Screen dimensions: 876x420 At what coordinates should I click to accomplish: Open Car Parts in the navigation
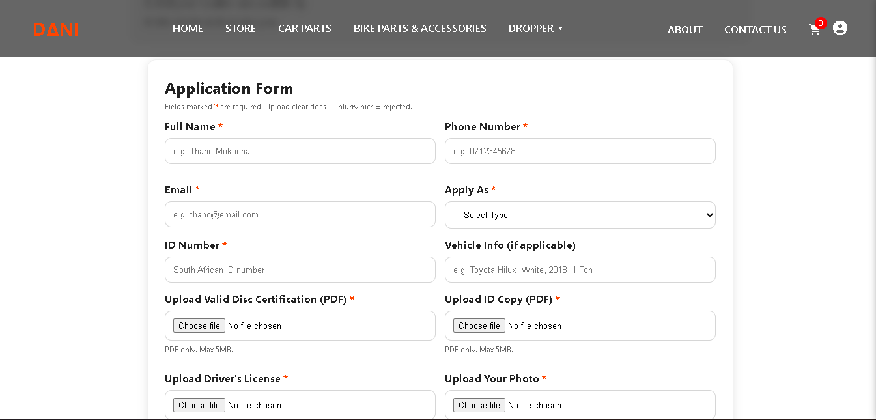305,29
